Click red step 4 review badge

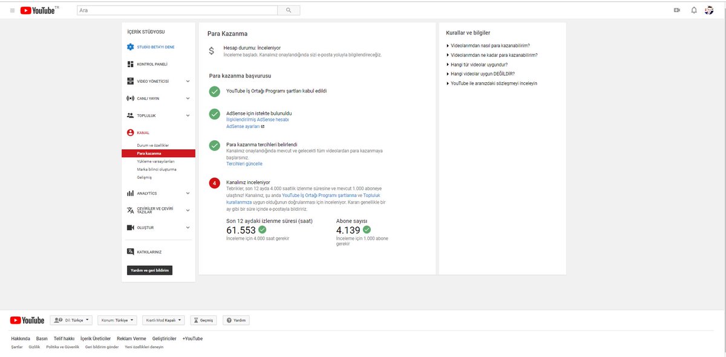[x=214, y=182]
